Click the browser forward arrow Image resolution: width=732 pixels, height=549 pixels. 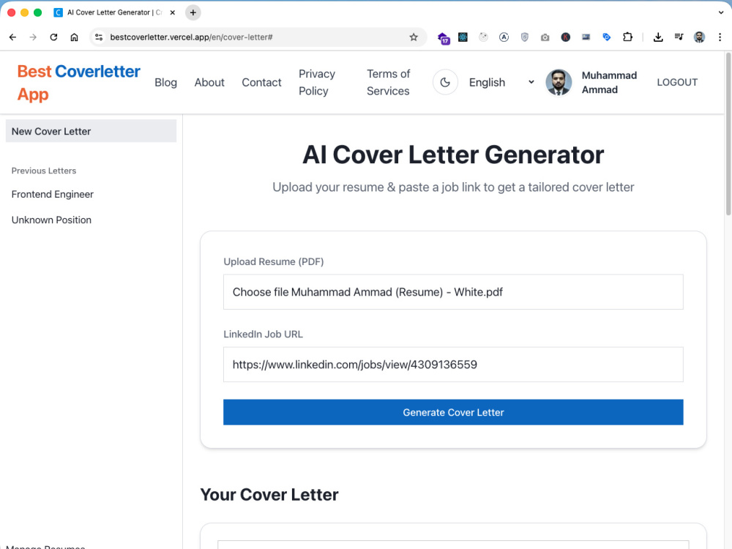point(33,37)
